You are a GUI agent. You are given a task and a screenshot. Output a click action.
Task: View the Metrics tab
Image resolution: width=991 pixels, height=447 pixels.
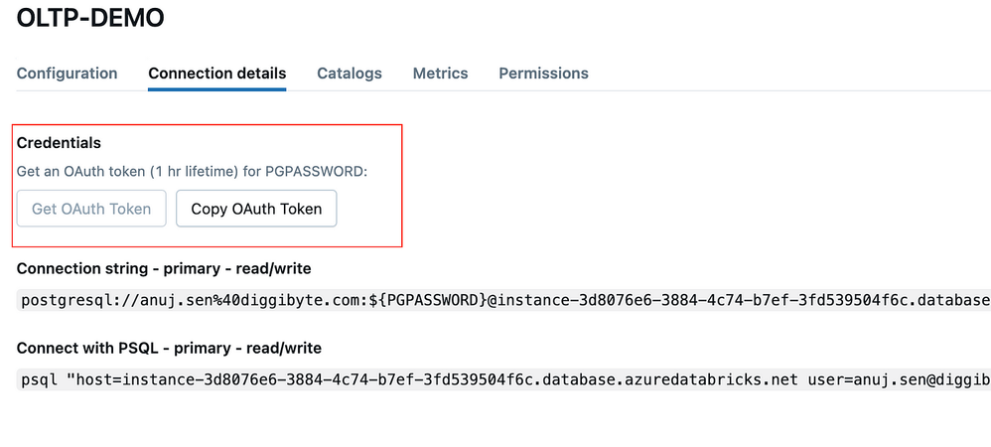(x=440, y=74)
